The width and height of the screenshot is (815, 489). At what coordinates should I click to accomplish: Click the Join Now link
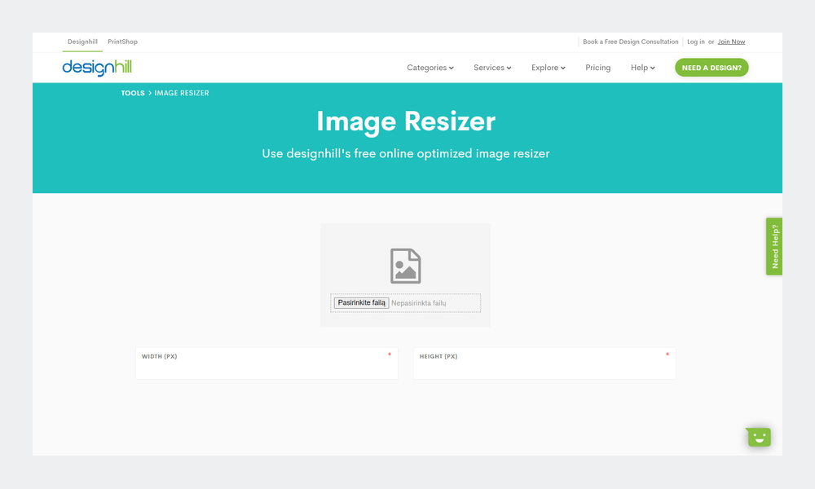(731, 42)
